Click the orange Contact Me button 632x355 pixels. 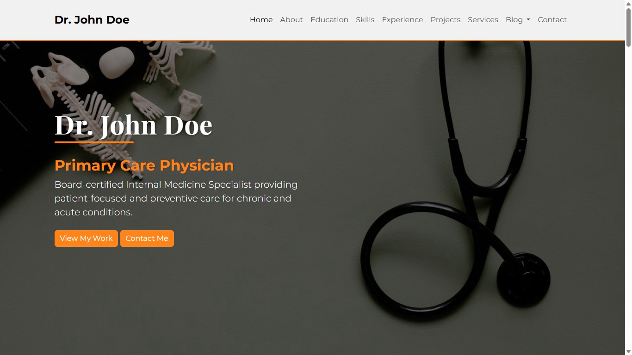147,239
